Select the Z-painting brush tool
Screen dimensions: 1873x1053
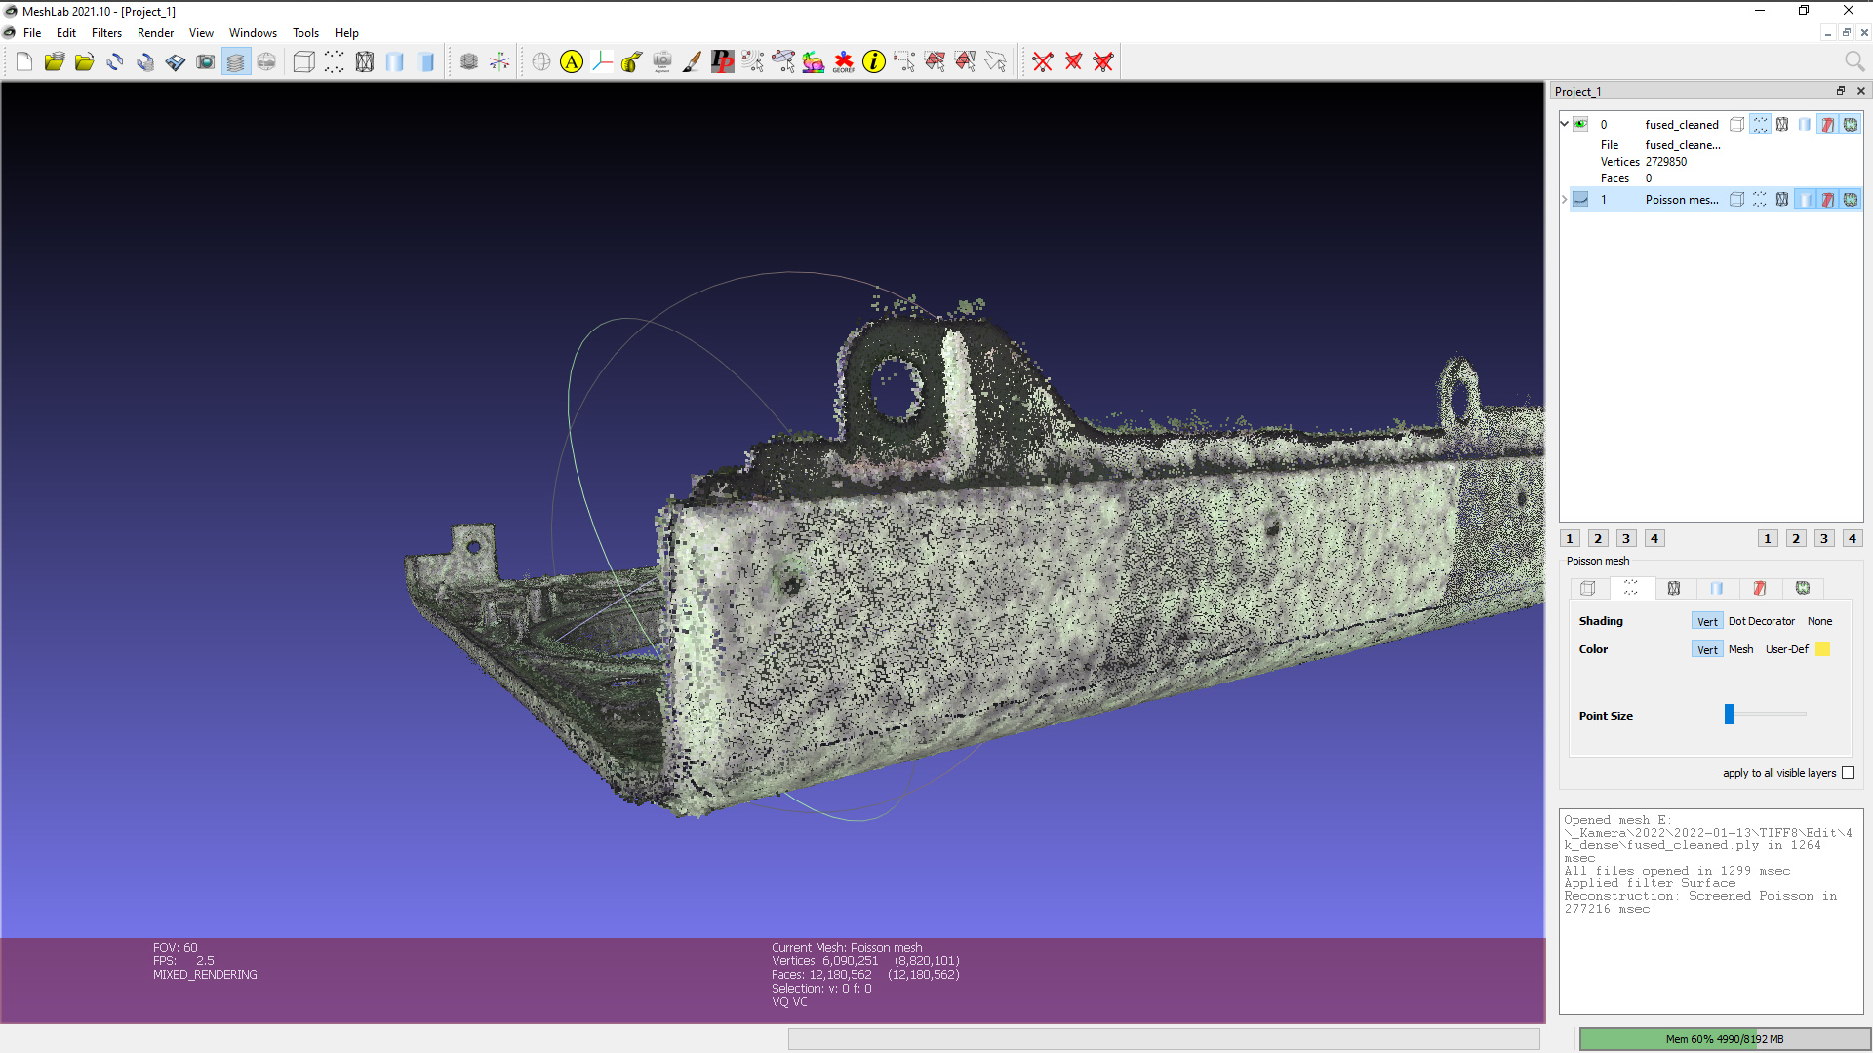[692, 62]
